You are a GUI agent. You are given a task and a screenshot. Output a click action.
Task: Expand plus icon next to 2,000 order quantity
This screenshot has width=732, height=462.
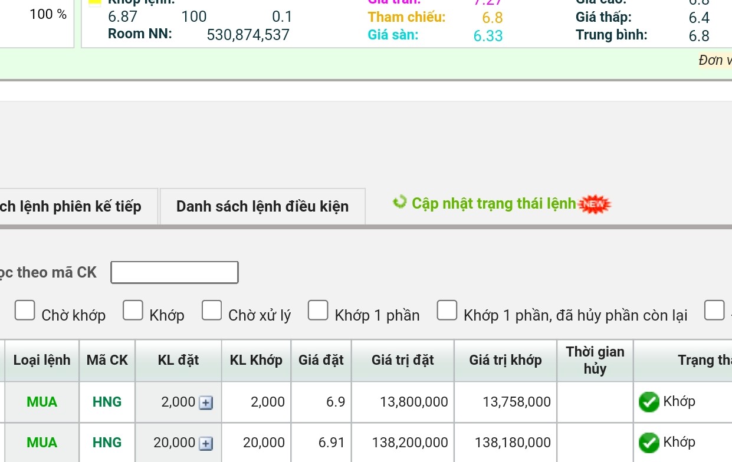point(205,403)
